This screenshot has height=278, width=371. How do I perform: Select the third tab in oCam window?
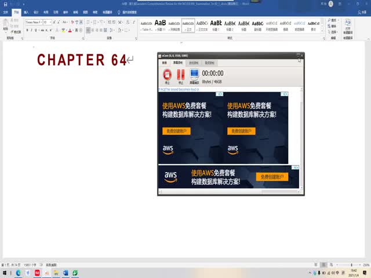tap(194, 63)
